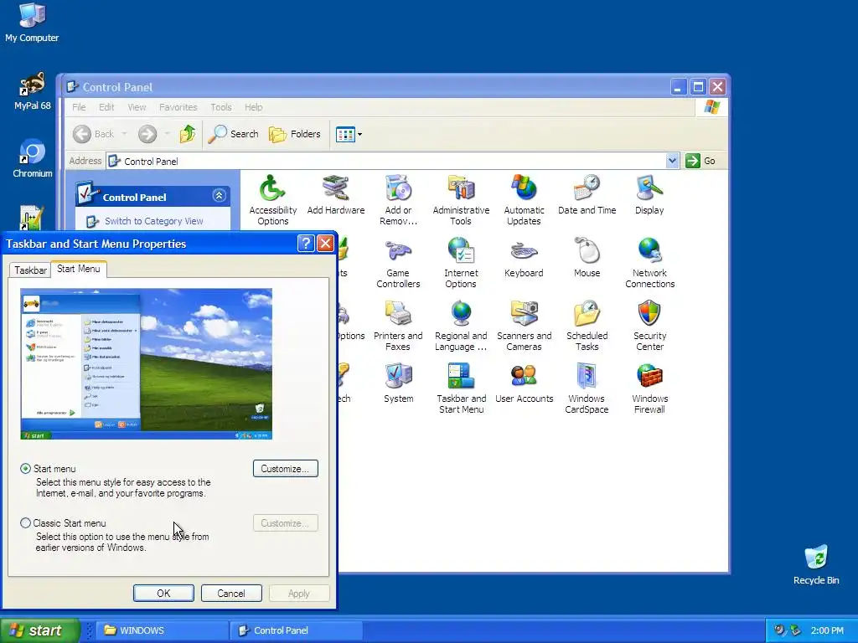
Task: Click the Forward arrow toolbar button
Action: (147, 133)
